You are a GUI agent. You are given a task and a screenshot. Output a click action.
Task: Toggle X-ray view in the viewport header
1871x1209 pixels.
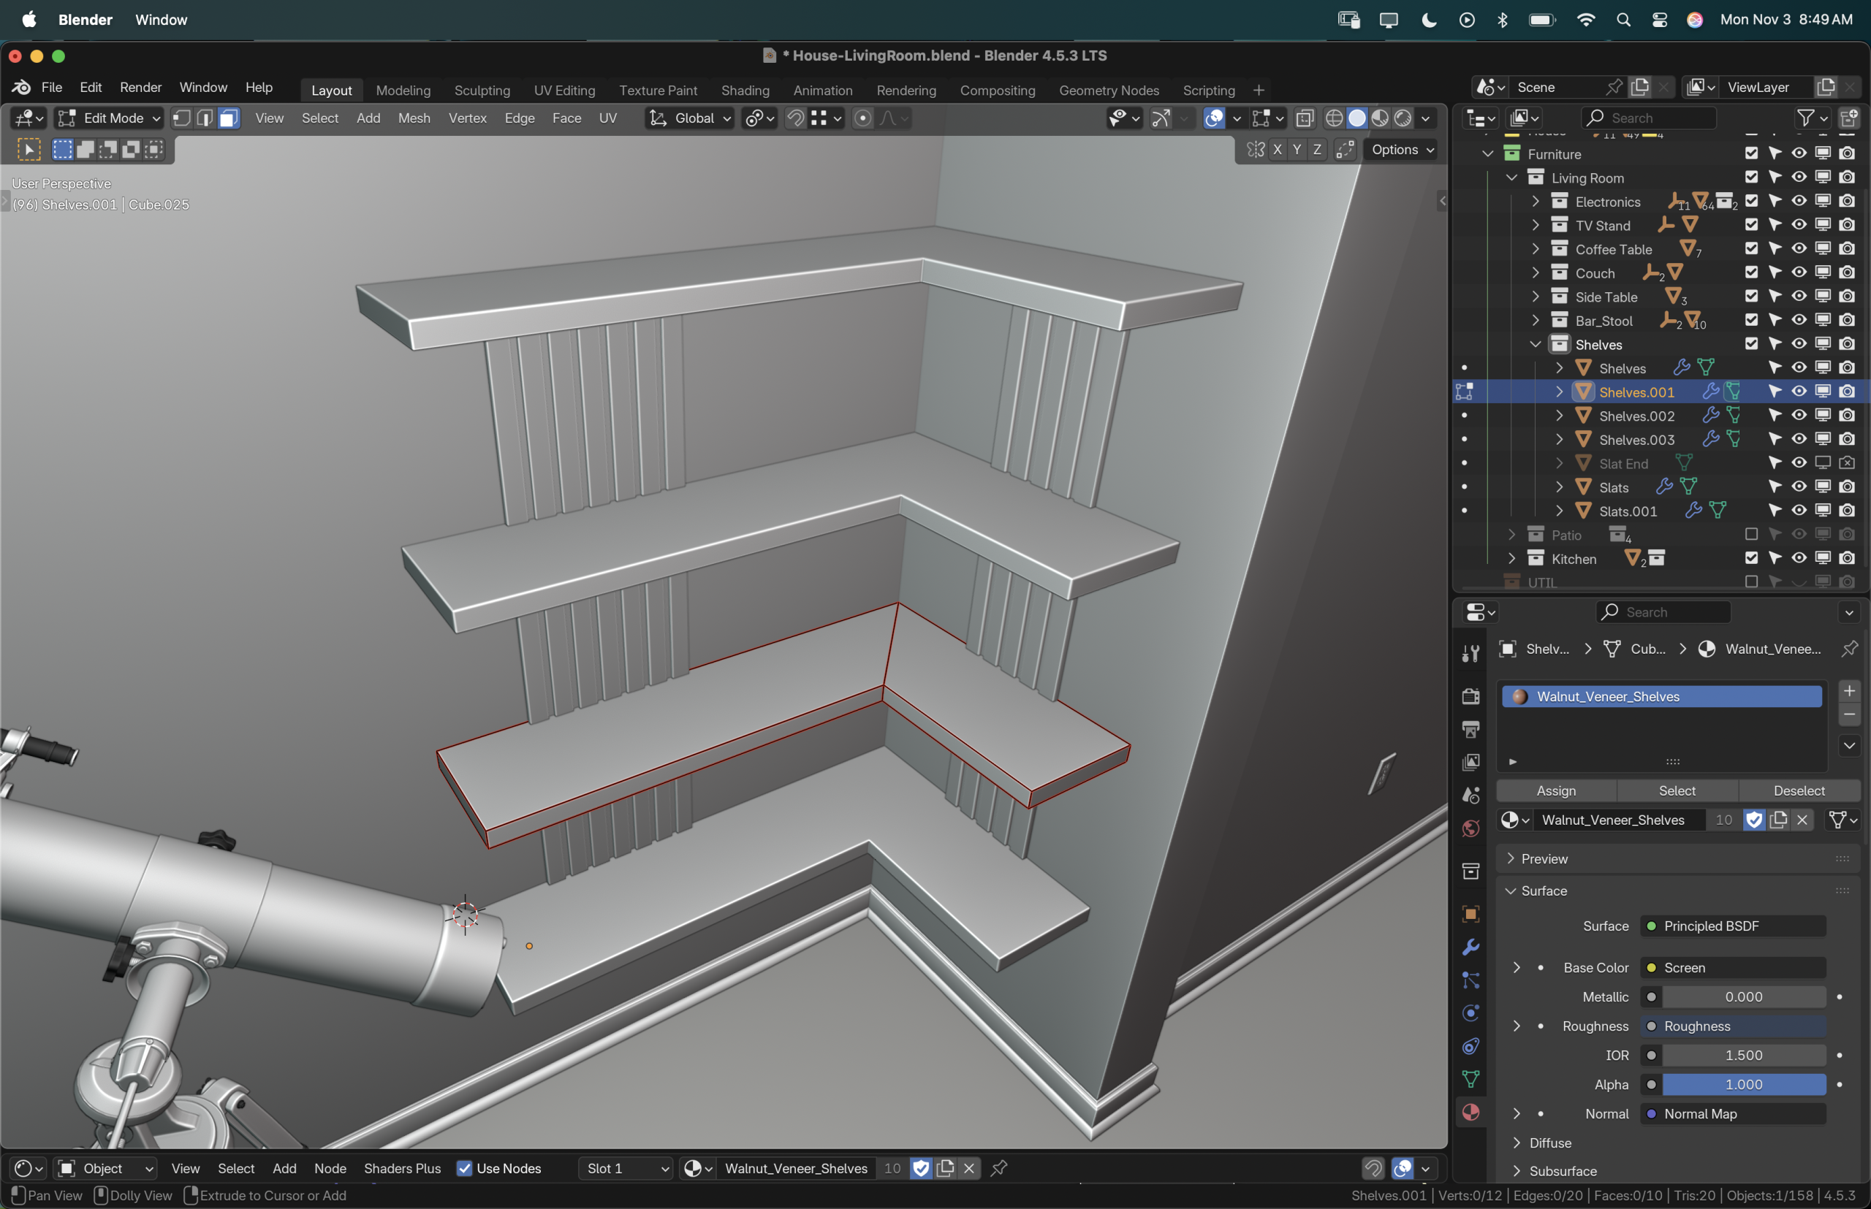coord(1305,118)
